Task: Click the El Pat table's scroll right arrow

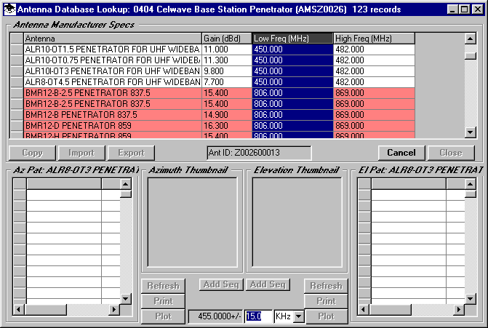Action: tap(459, 310)
